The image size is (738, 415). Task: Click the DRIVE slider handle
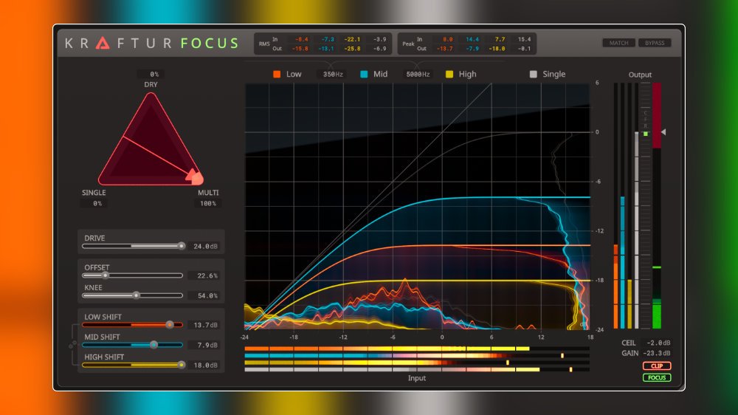[x=182, y=246]
